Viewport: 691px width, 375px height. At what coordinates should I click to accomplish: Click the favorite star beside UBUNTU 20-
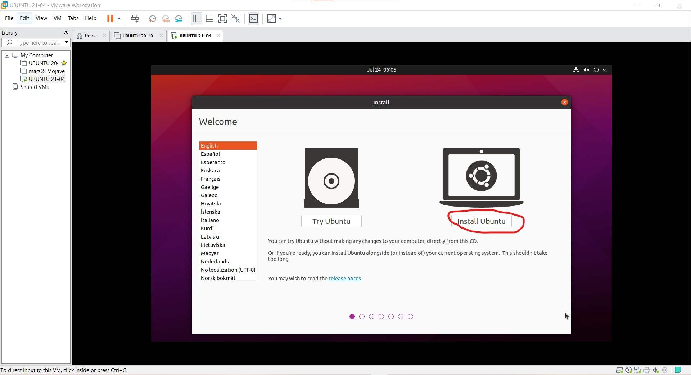point(64,63)
